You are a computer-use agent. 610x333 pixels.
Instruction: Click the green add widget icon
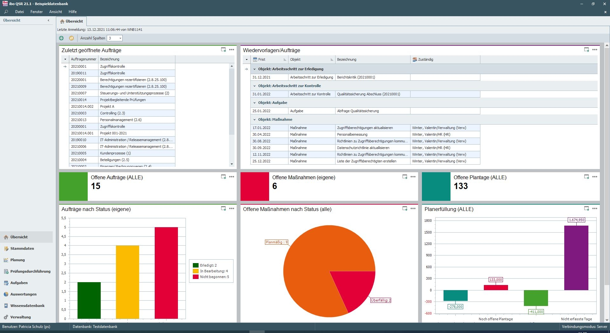click(x=61, y=38)
